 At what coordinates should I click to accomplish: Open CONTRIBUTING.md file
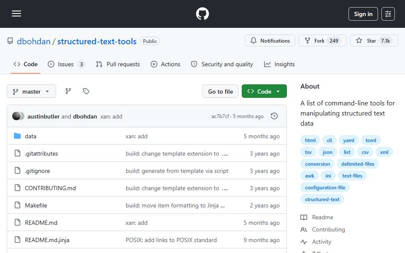tap(50, 188)
